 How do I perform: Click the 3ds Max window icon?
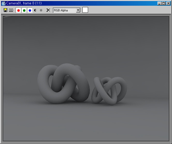pyautogui.click(x=4, y=3)
